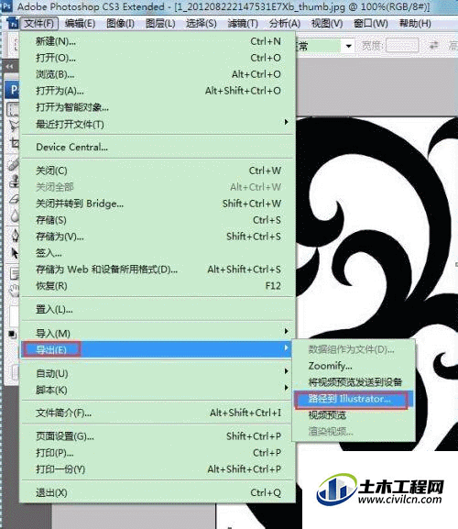The image size is (458, 529).
Task: Select the Clone Stamp tool
Action: pos(14,182)
